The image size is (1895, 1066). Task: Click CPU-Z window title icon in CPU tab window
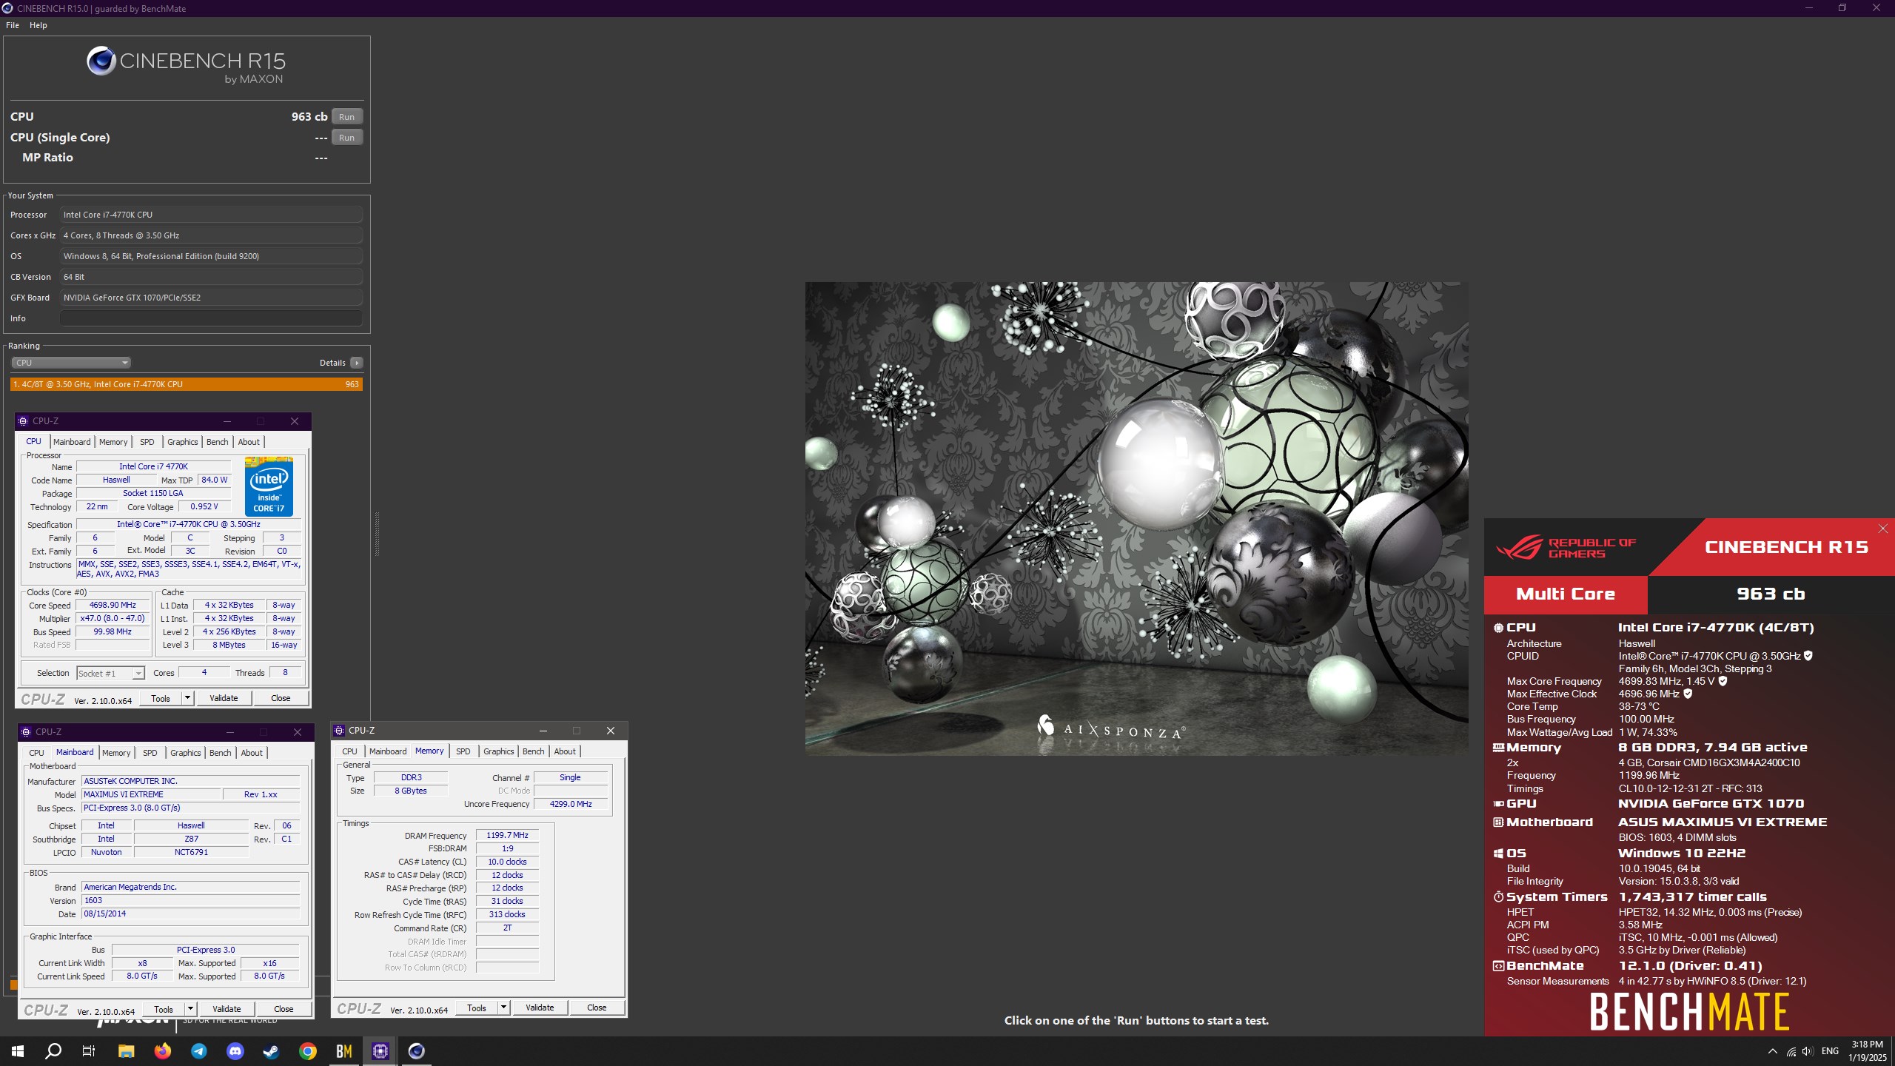[x=23, y=421]
